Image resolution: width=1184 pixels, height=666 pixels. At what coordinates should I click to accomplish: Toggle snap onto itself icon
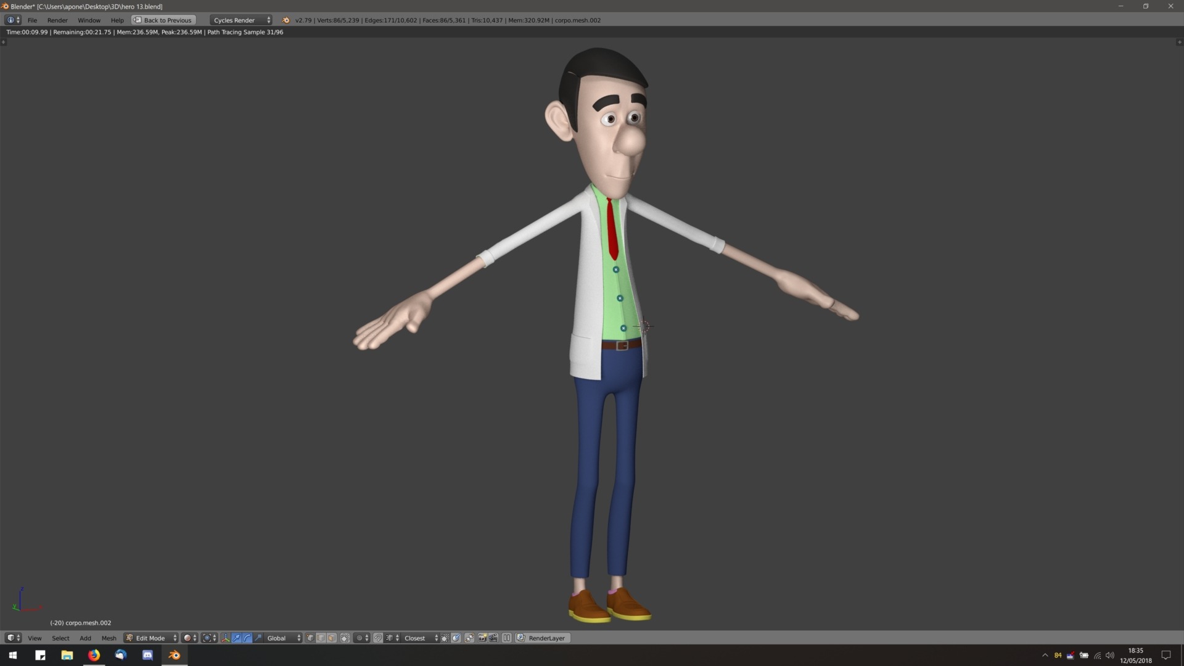coord(445,638)
